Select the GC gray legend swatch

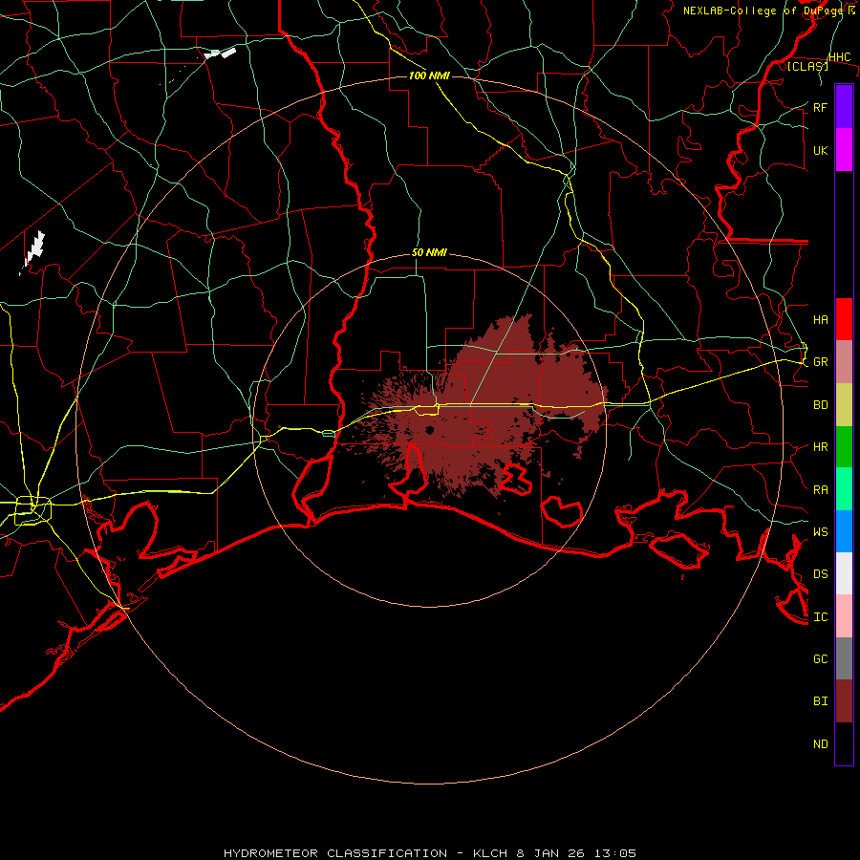click(844, 658)
